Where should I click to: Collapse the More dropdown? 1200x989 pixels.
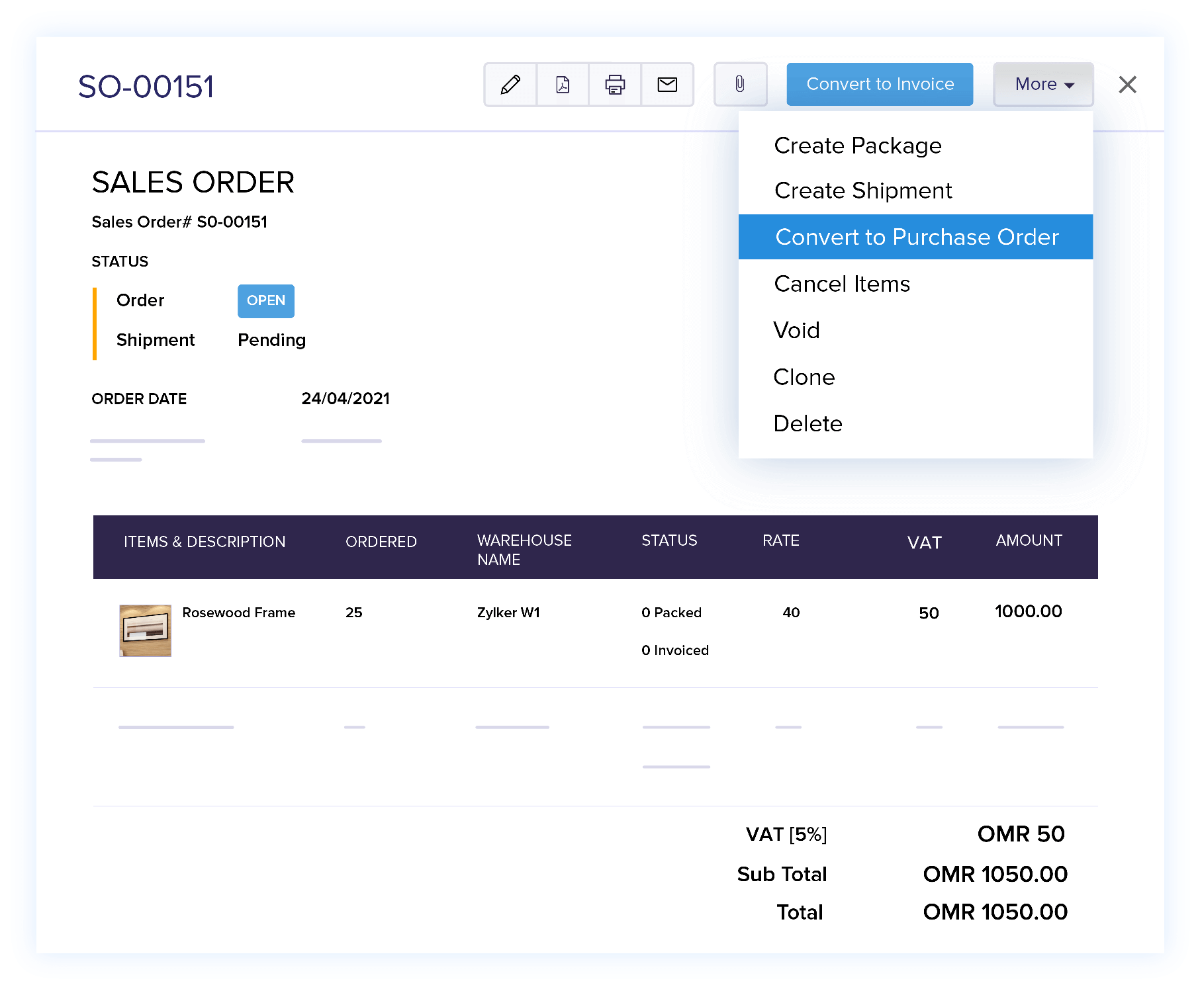(x=1043, y=85)
